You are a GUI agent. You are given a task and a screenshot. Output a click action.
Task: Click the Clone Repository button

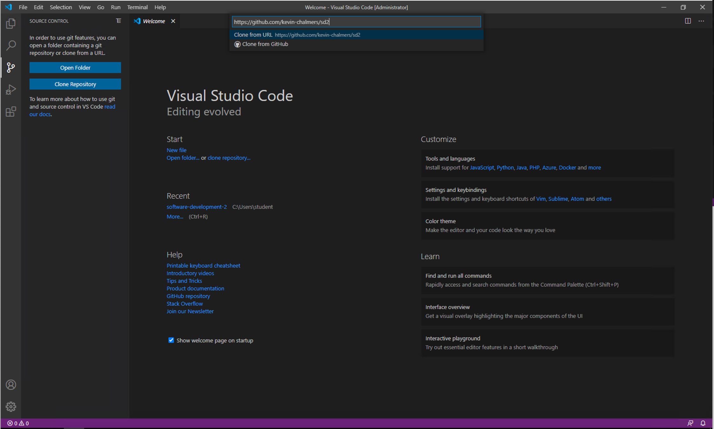75,84
